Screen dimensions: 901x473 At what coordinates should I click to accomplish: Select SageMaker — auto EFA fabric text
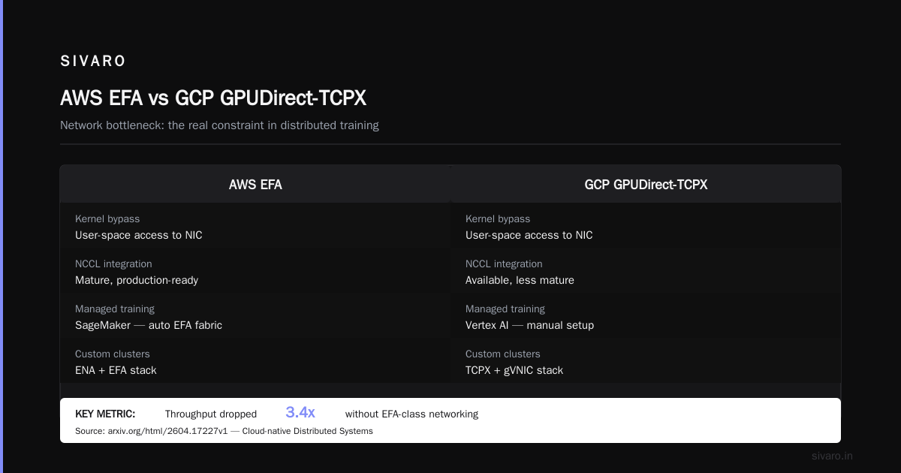(149, 325)
